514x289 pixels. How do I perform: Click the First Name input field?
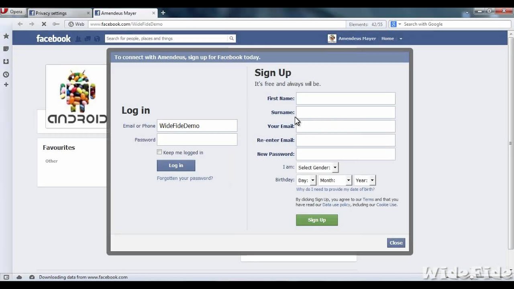click(x=346, y=98)
